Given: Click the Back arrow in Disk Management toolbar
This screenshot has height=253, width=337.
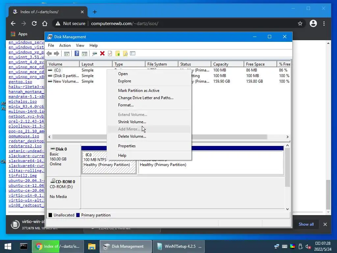Looking at the screenshot, I should click(49, 54).
